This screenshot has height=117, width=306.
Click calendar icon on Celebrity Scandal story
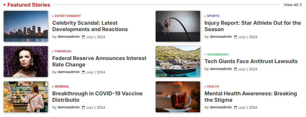coord(83,37)
